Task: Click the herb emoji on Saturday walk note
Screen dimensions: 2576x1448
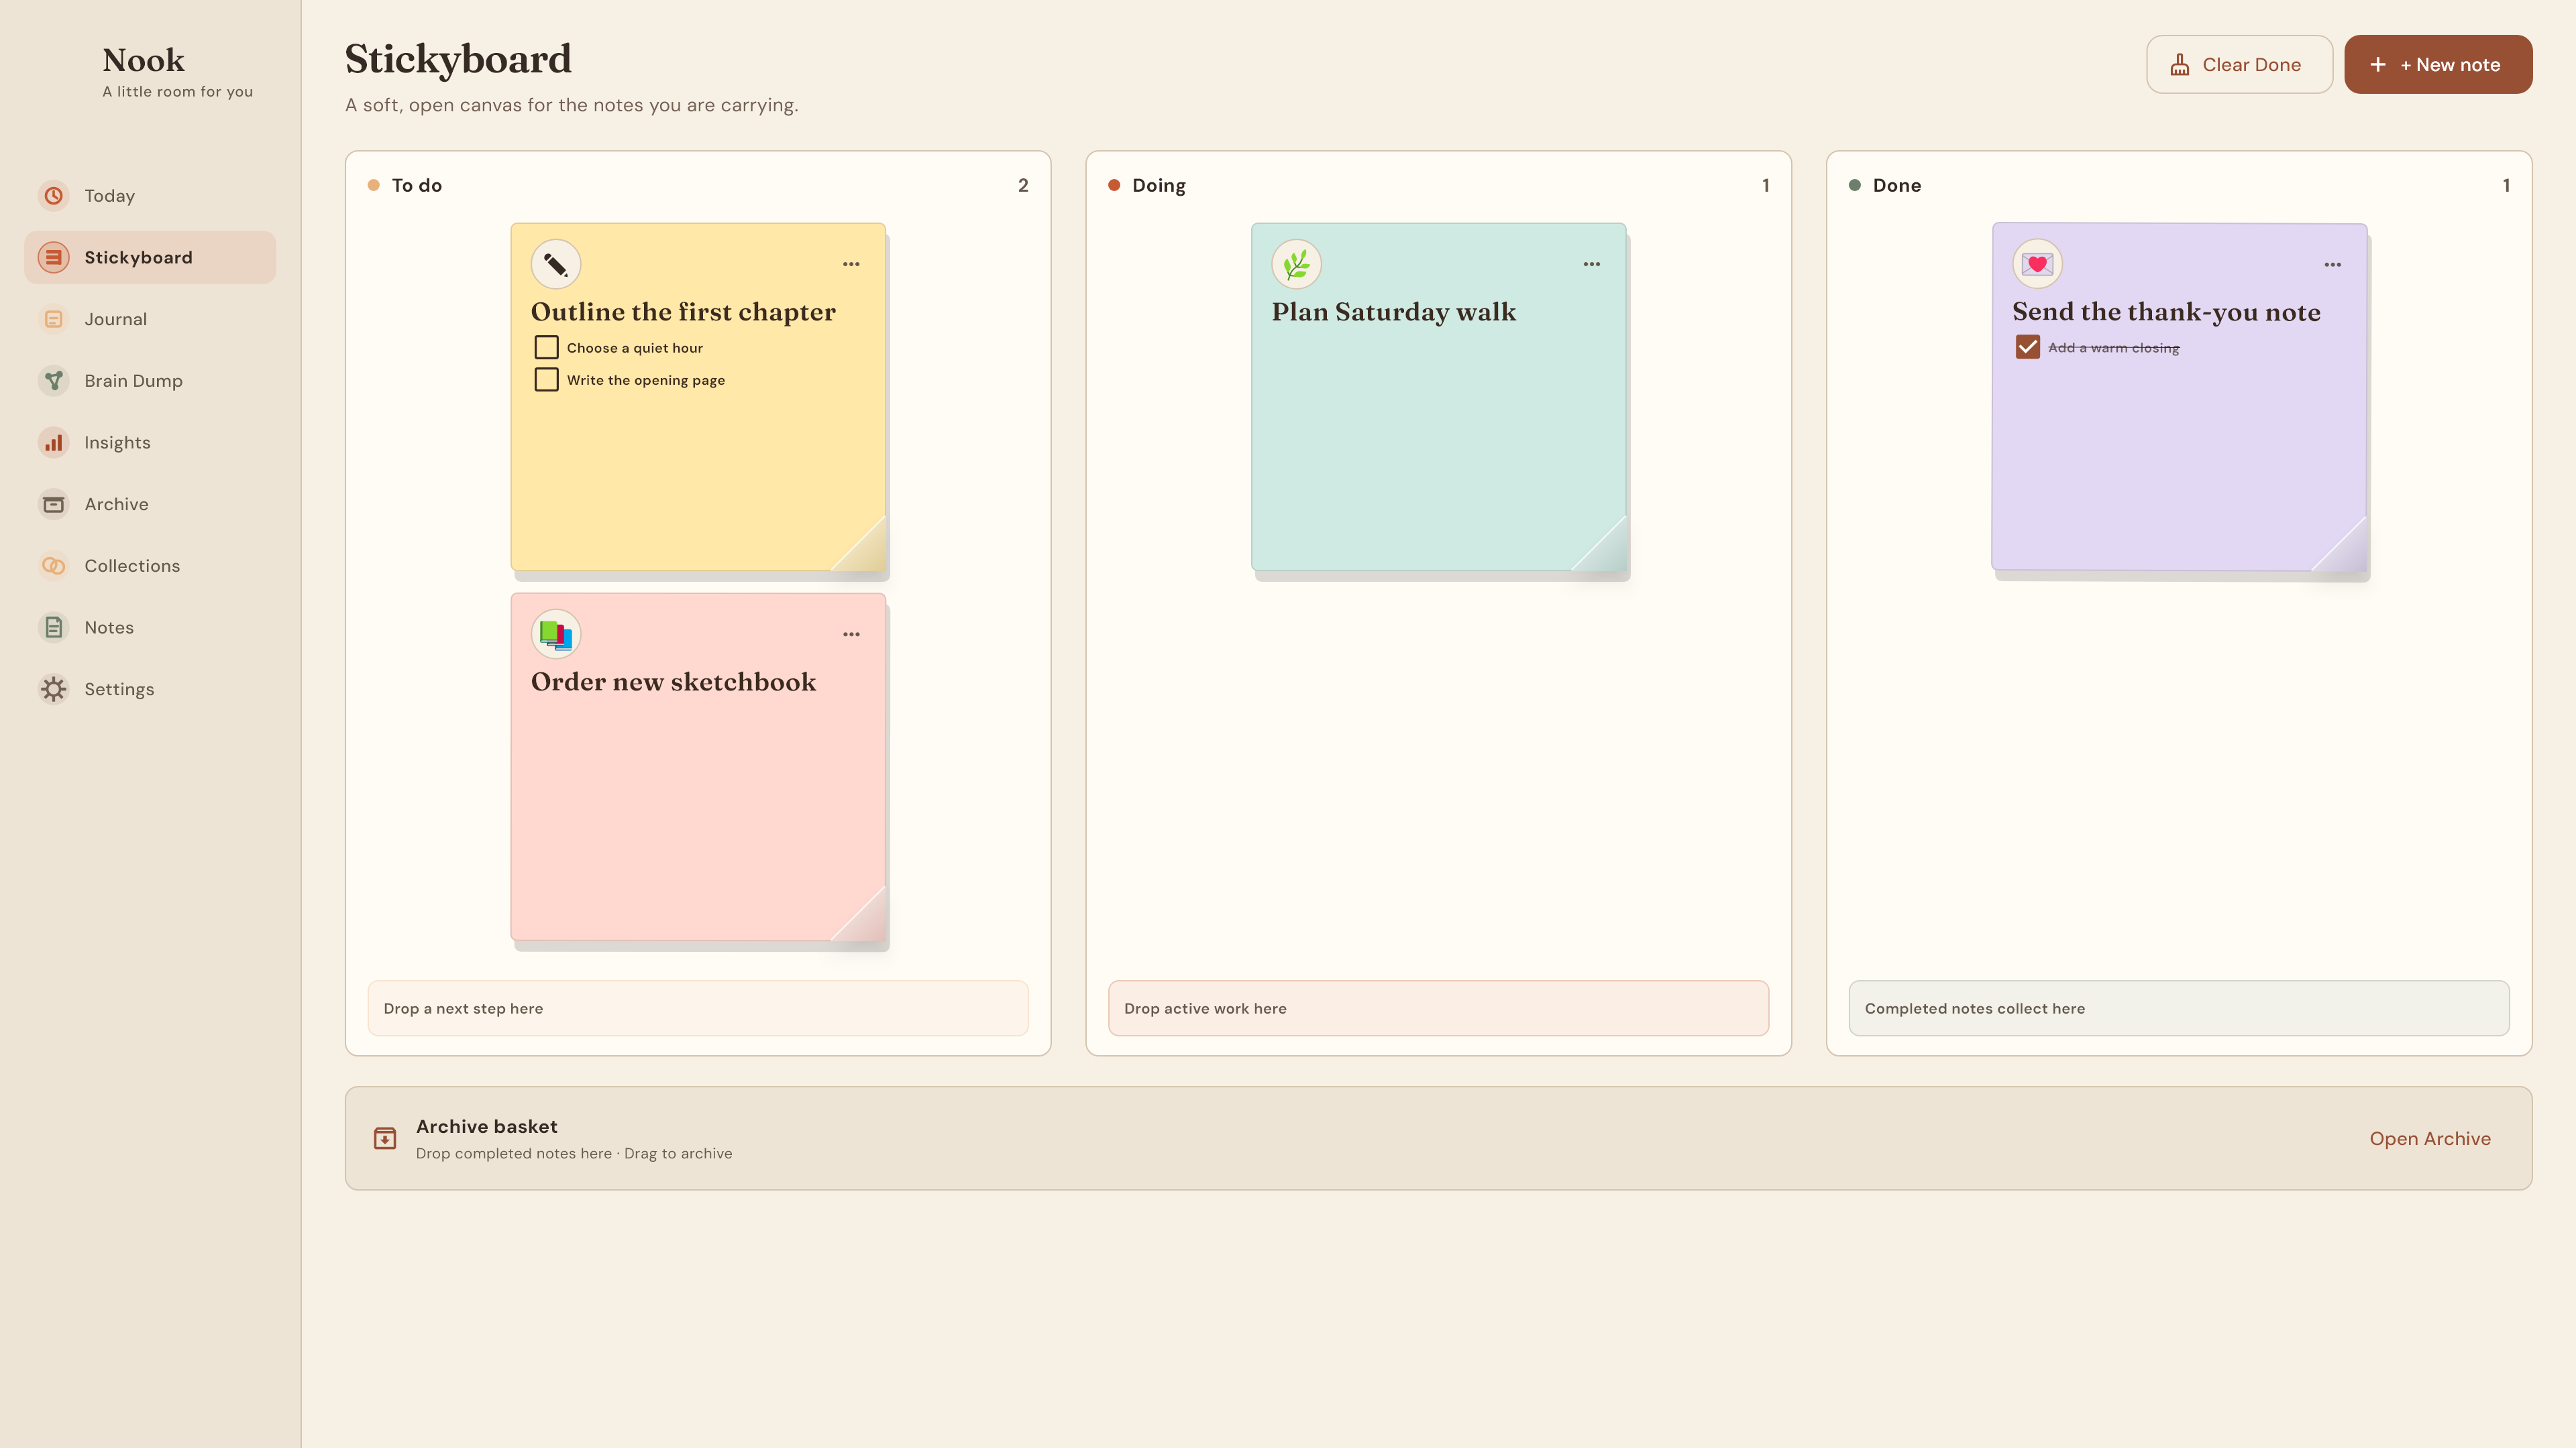Action: click(1297, 265)
